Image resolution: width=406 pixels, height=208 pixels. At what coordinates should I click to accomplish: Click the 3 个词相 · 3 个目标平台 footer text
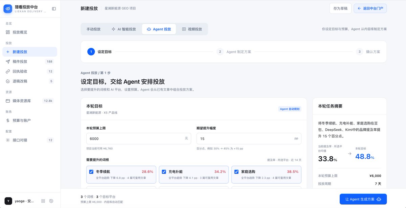98,197
